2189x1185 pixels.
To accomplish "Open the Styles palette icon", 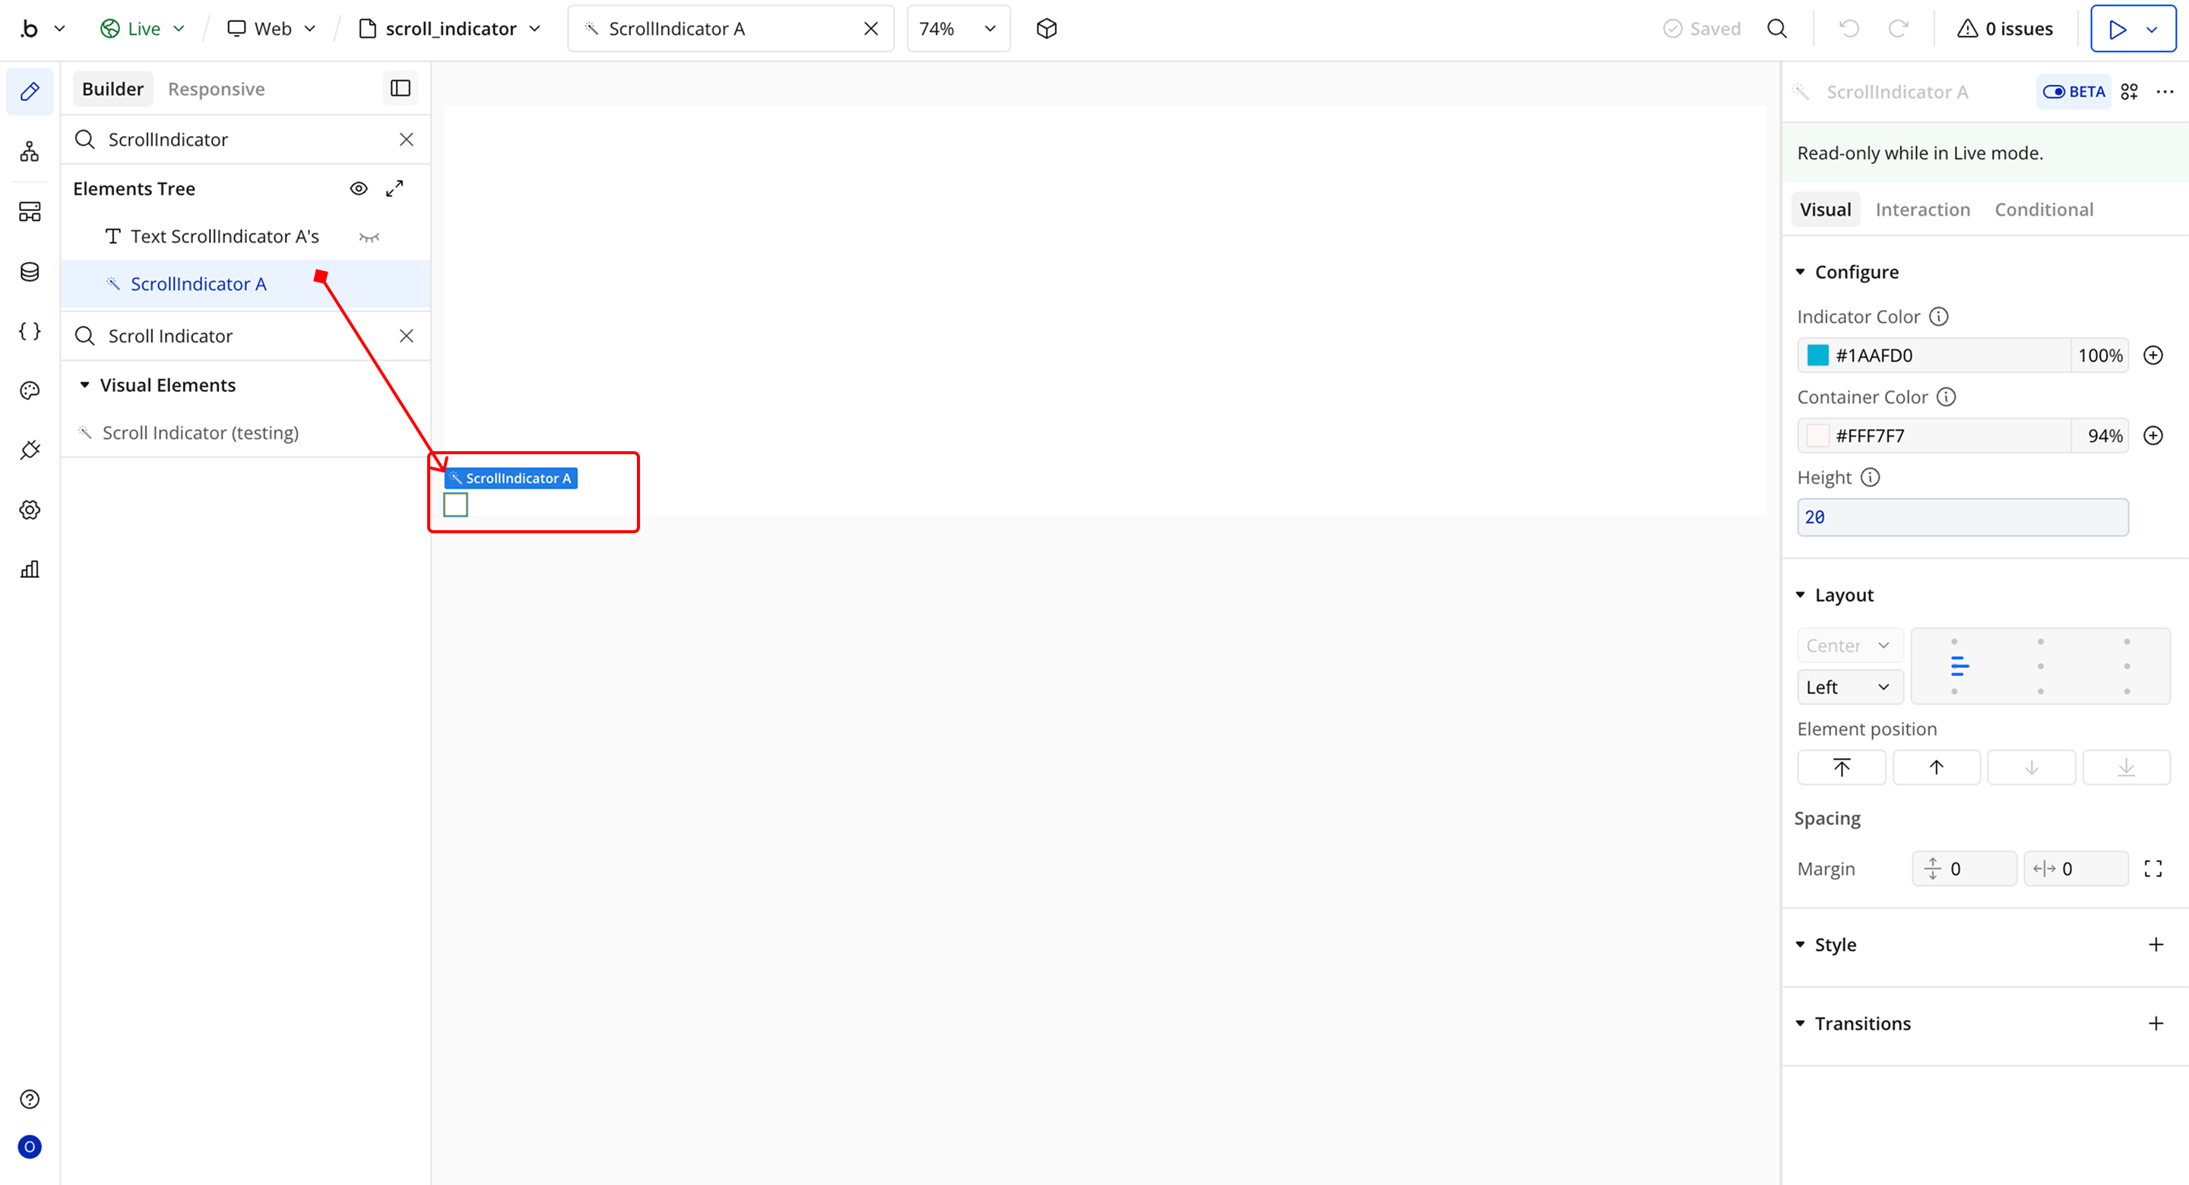I will coord(30,390).
